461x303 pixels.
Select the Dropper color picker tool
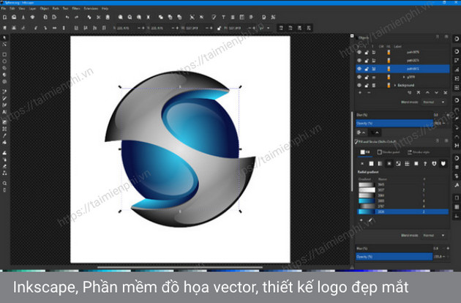pos(4,135)
